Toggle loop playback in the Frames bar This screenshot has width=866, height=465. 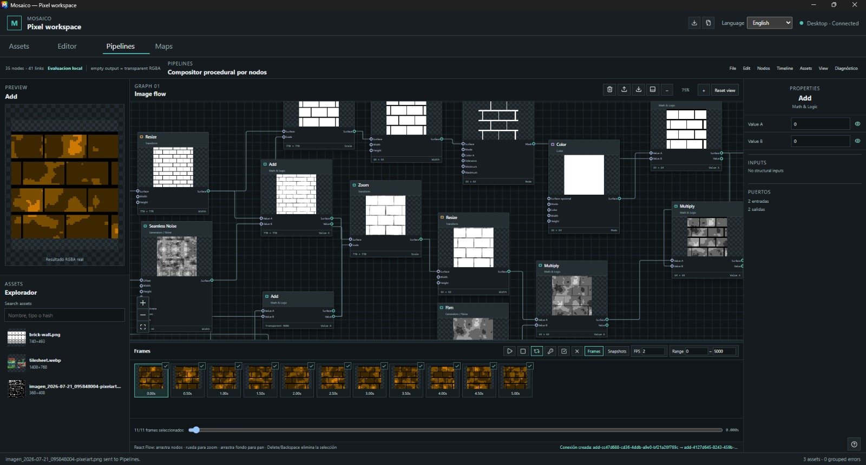536,351
